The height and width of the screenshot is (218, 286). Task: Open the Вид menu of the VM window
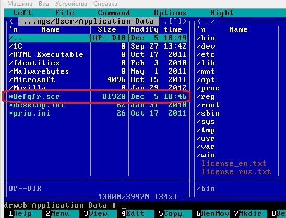(x=44, y=4)
